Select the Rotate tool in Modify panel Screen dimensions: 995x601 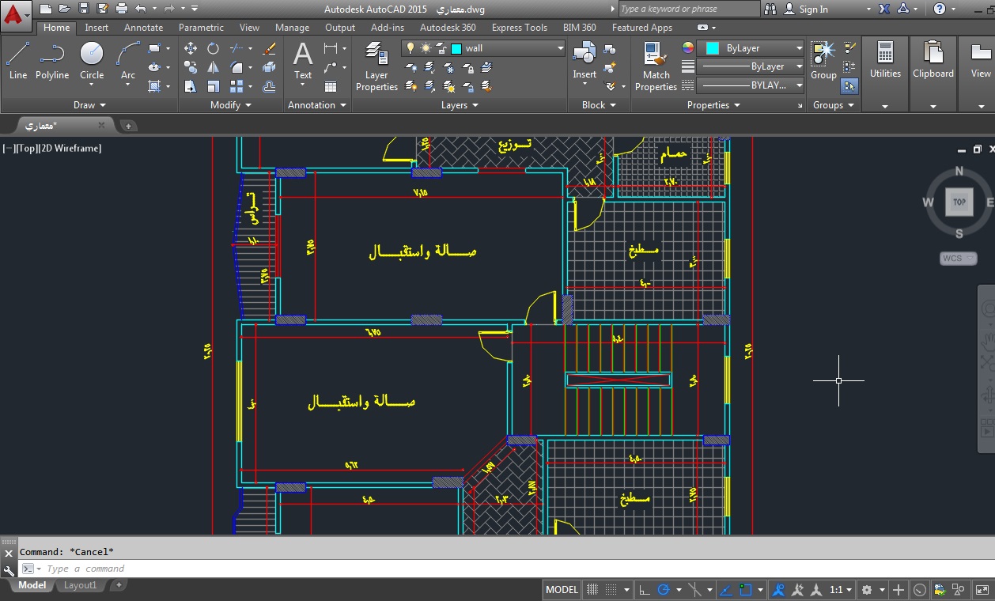coord(214,48)
